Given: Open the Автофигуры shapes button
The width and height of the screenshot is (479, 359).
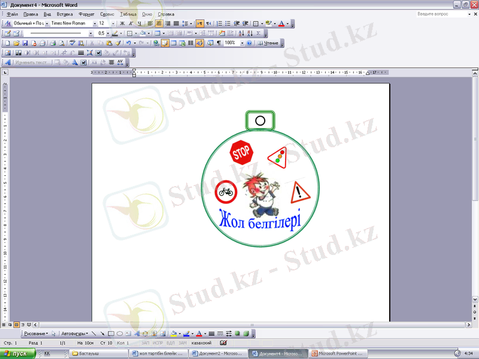Looking at the screenshot, I should click(x=75, y=333).
